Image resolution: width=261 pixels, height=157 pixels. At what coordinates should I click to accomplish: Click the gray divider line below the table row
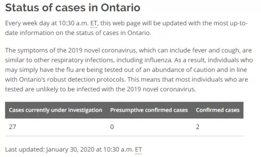[124, 136]
